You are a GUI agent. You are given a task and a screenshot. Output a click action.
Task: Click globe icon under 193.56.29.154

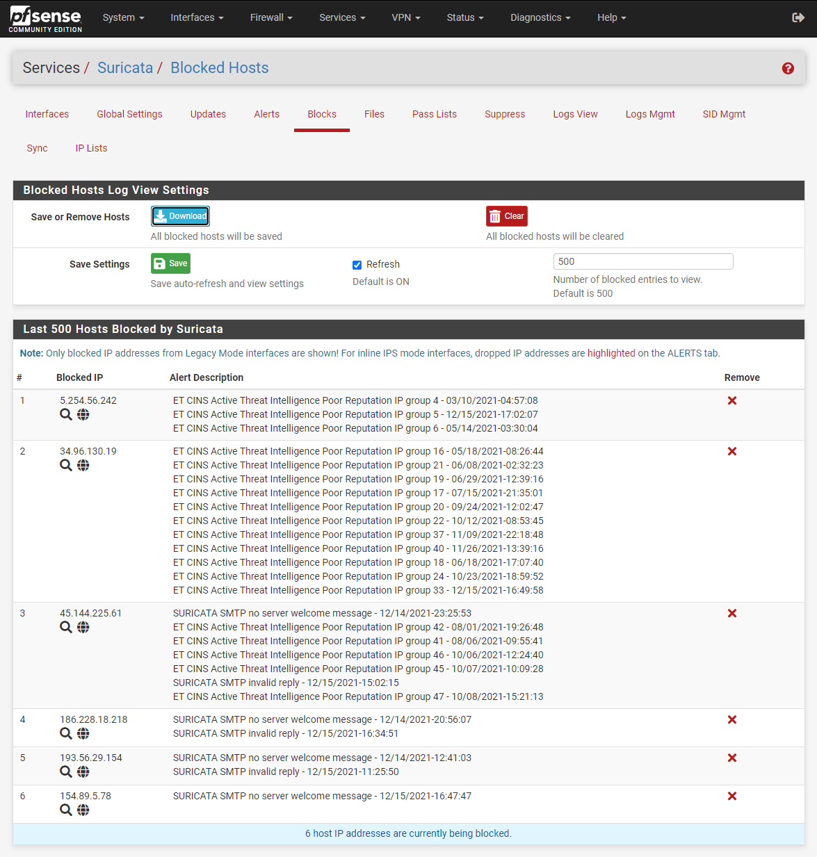click(83, 772)
